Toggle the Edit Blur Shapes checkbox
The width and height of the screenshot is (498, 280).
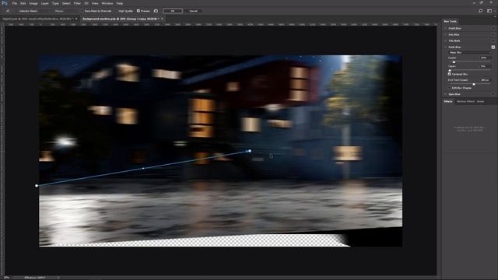[x=450, y=88]
